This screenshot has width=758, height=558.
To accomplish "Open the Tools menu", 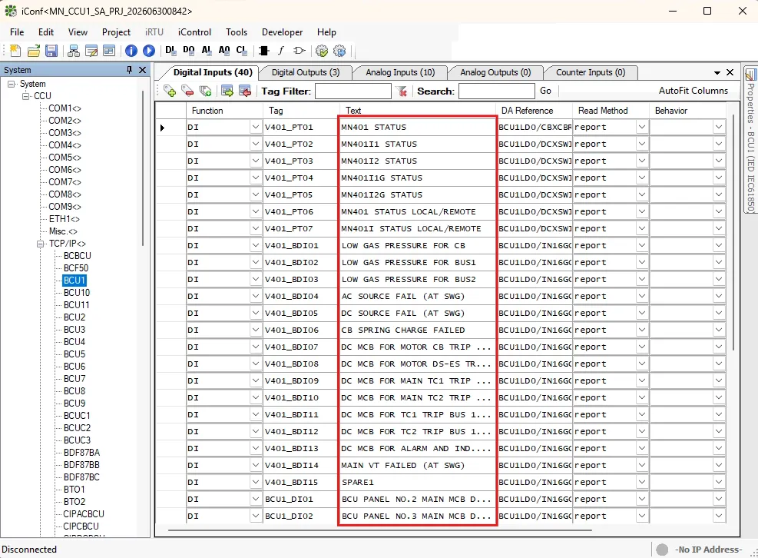I will coord(237,32).
